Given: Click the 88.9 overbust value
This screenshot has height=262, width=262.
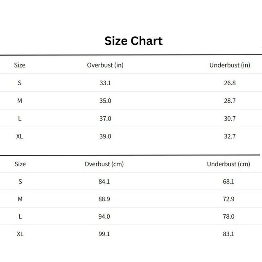Looking at the screenshot, I should 104,199.
